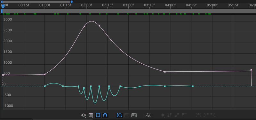
Task: Move playhead to 01:00f on the ruler
Action: tap(45, 5)
